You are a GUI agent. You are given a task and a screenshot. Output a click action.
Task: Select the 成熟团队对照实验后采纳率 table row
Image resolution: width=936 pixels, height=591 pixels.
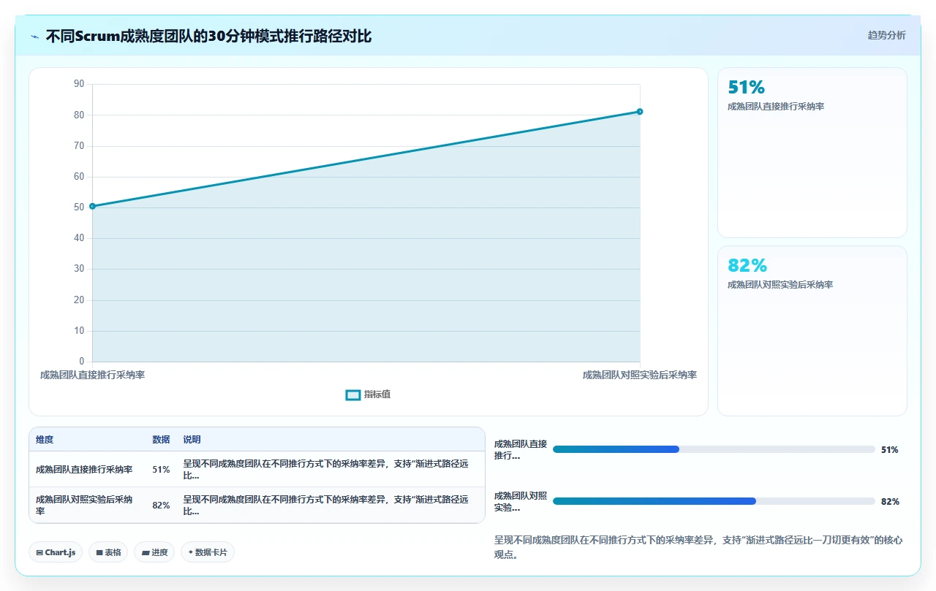coord(257,505)
